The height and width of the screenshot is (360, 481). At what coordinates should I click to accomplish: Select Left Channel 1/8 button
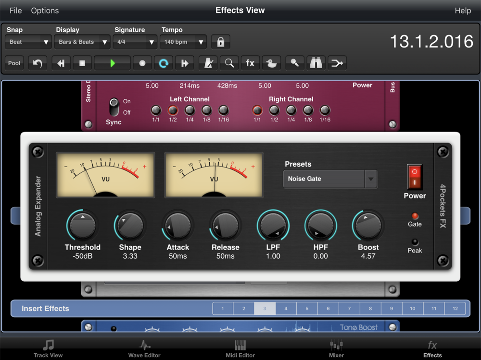[x=206, y=110]
